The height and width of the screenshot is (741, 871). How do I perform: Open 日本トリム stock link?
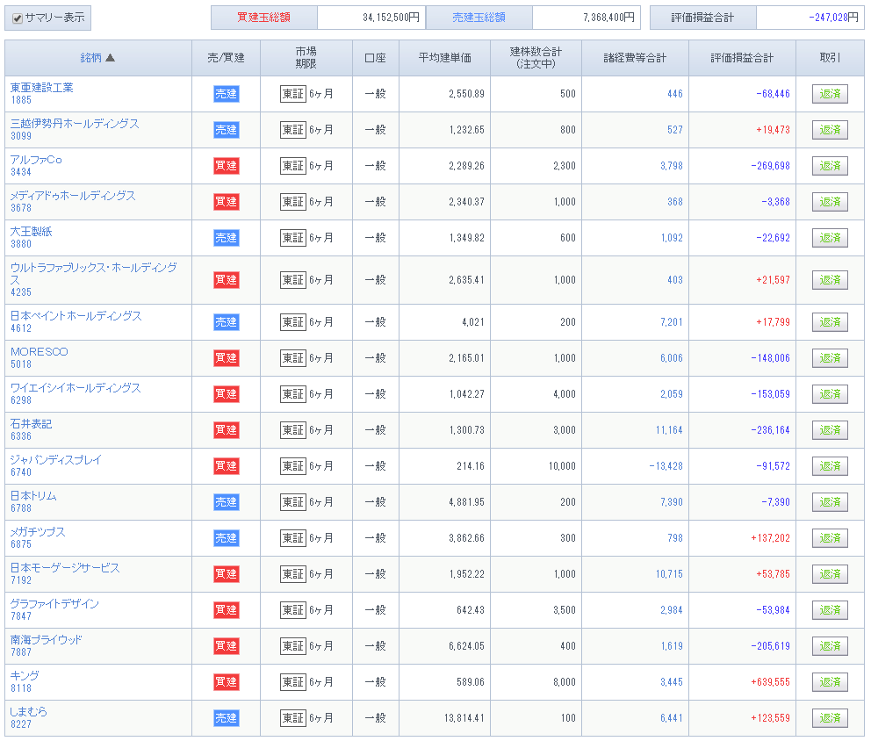click(x=33, y=496)
